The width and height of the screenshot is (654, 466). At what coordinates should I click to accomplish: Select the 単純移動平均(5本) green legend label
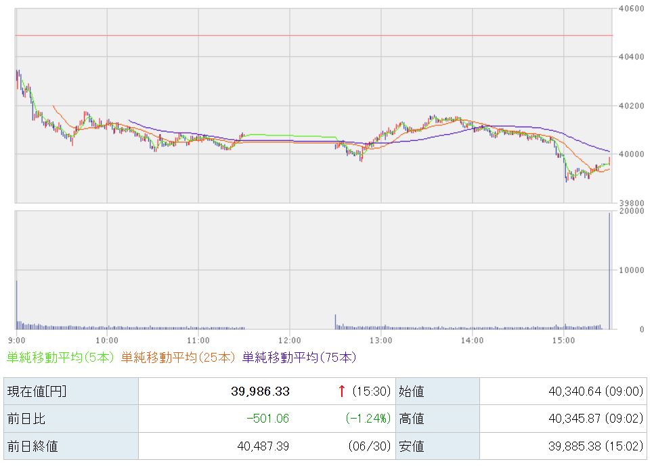(60, 358)
